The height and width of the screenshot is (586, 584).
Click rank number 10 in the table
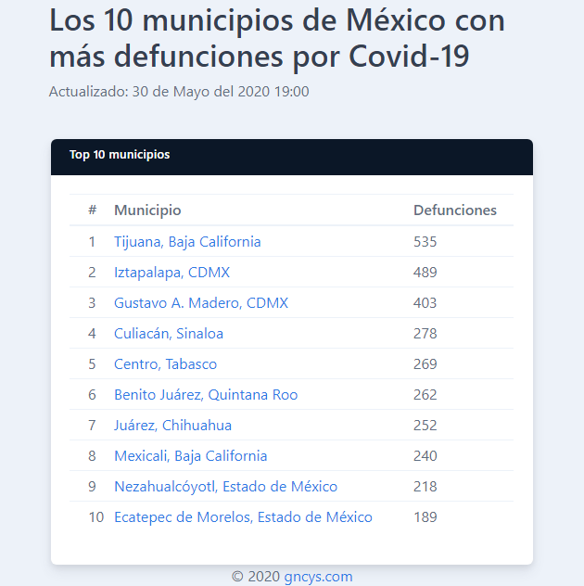[96, 517]
